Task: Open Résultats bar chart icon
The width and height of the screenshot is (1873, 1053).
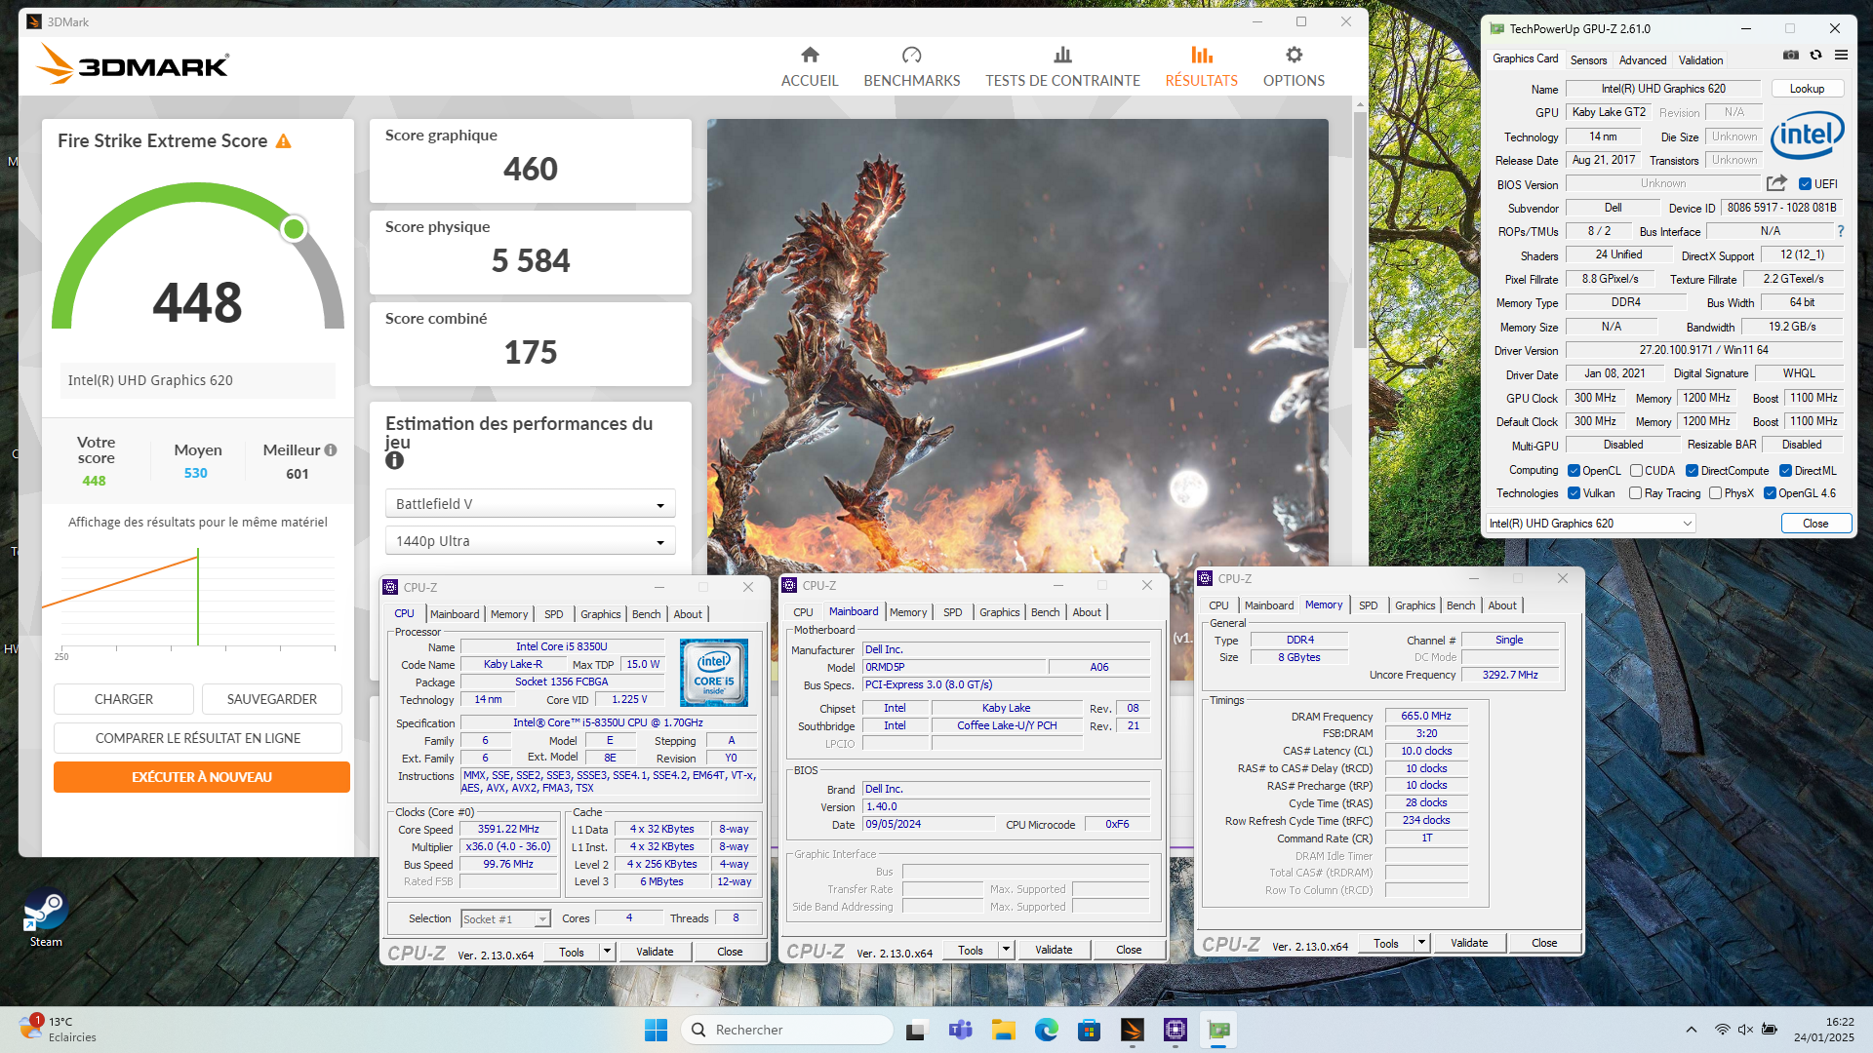Action: point(1202,55)
